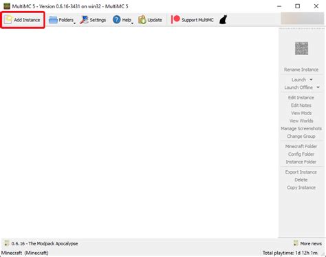Viewport: 326px width, 257px height.
Task: Expand the Launch dropdown arrow
Action: [311, 80]
